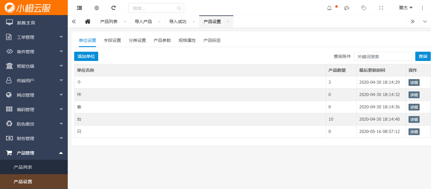
Task: Click the tag icon in the header
Action: point(364,8)
